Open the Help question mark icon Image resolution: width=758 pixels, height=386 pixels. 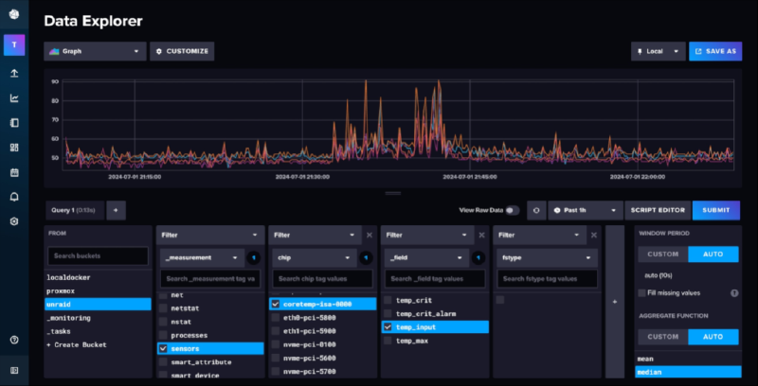tap(14, 340)
